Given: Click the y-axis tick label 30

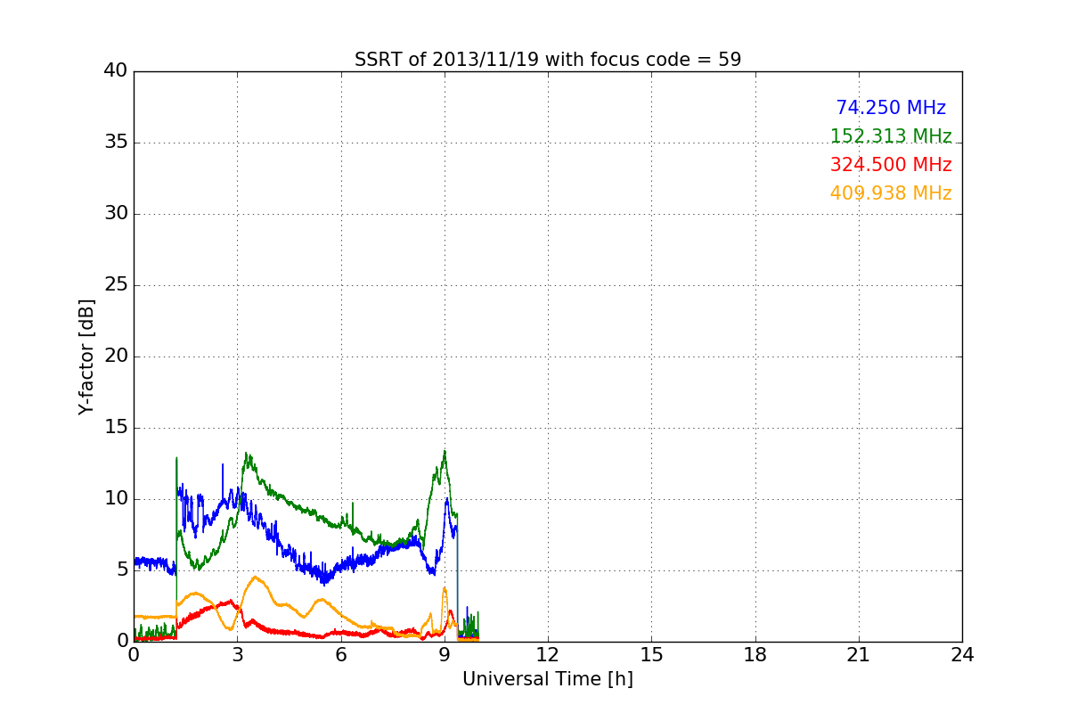Looking at the screenshot, I should pos(114,214).
